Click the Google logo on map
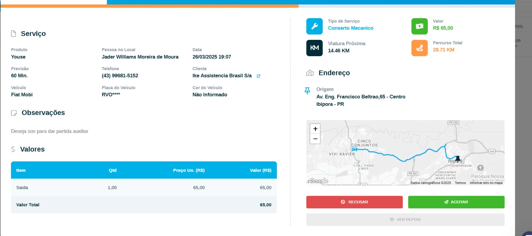 click(319, 181)
